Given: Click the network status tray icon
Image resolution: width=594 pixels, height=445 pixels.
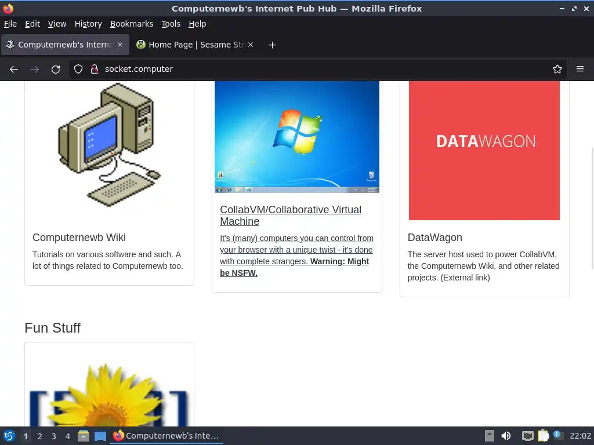Looking at the screenshot, I should (527, 436).
